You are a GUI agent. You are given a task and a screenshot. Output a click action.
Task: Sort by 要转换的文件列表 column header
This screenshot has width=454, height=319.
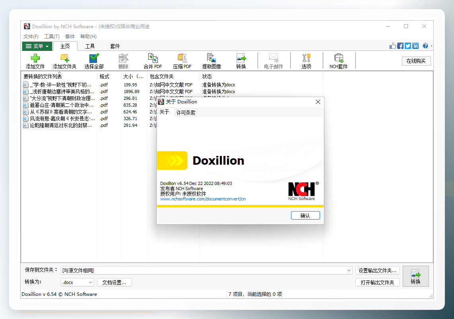click(x=59, y=76)
